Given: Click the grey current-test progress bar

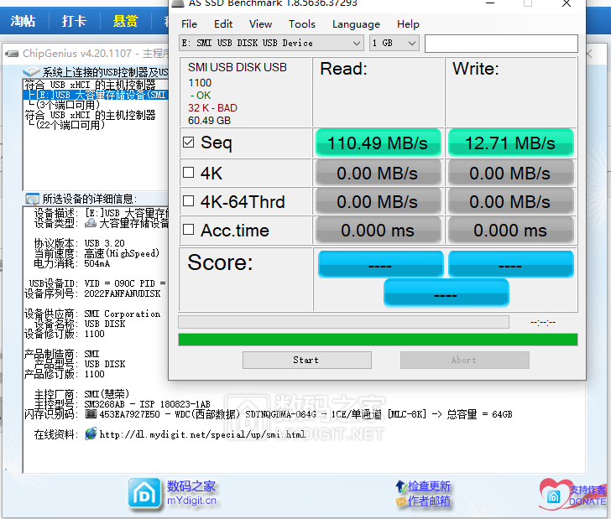Looking at the screenshot, I should 343,322.
